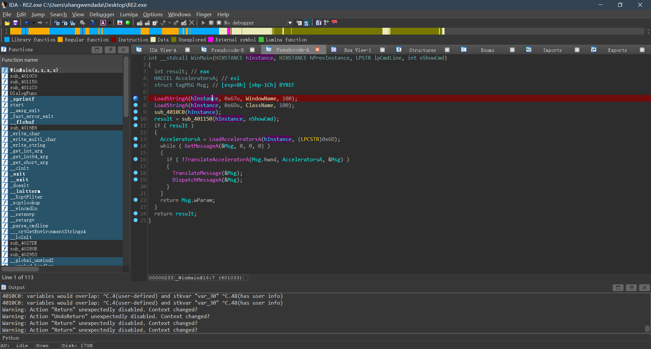
Task: Expand dropdown next to purple A icon
Action: coord(110,23)
